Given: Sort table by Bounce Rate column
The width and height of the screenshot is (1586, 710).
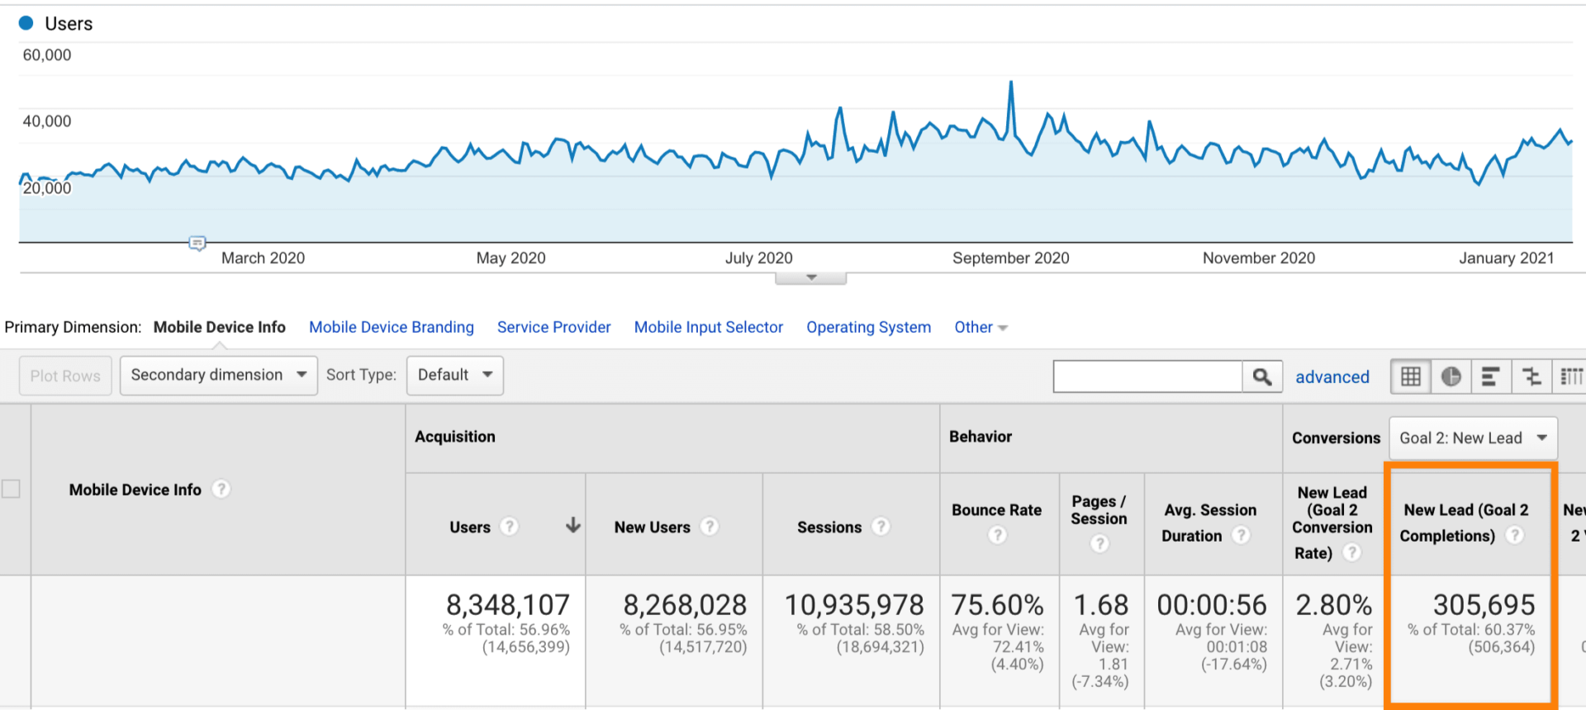Looking at the screenshot, I should [997, 510].
